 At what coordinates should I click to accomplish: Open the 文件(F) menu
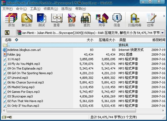click(8, 9)
